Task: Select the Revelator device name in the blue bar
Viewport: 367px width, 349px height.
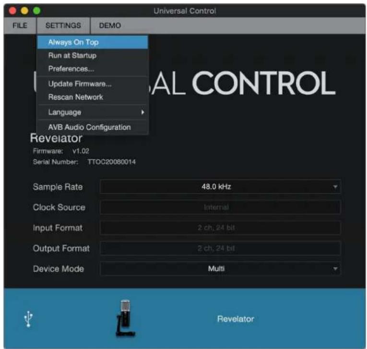Action: pyautogui.click(x=236, y=319)
